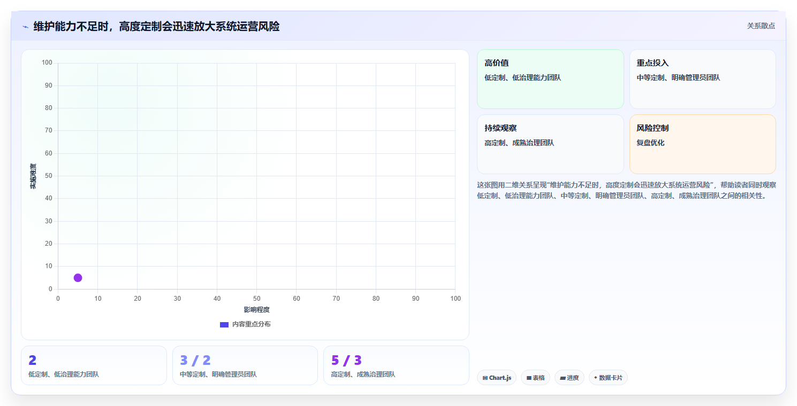
Task: Click the 风险控制 card heading
Action: (652, 128)
